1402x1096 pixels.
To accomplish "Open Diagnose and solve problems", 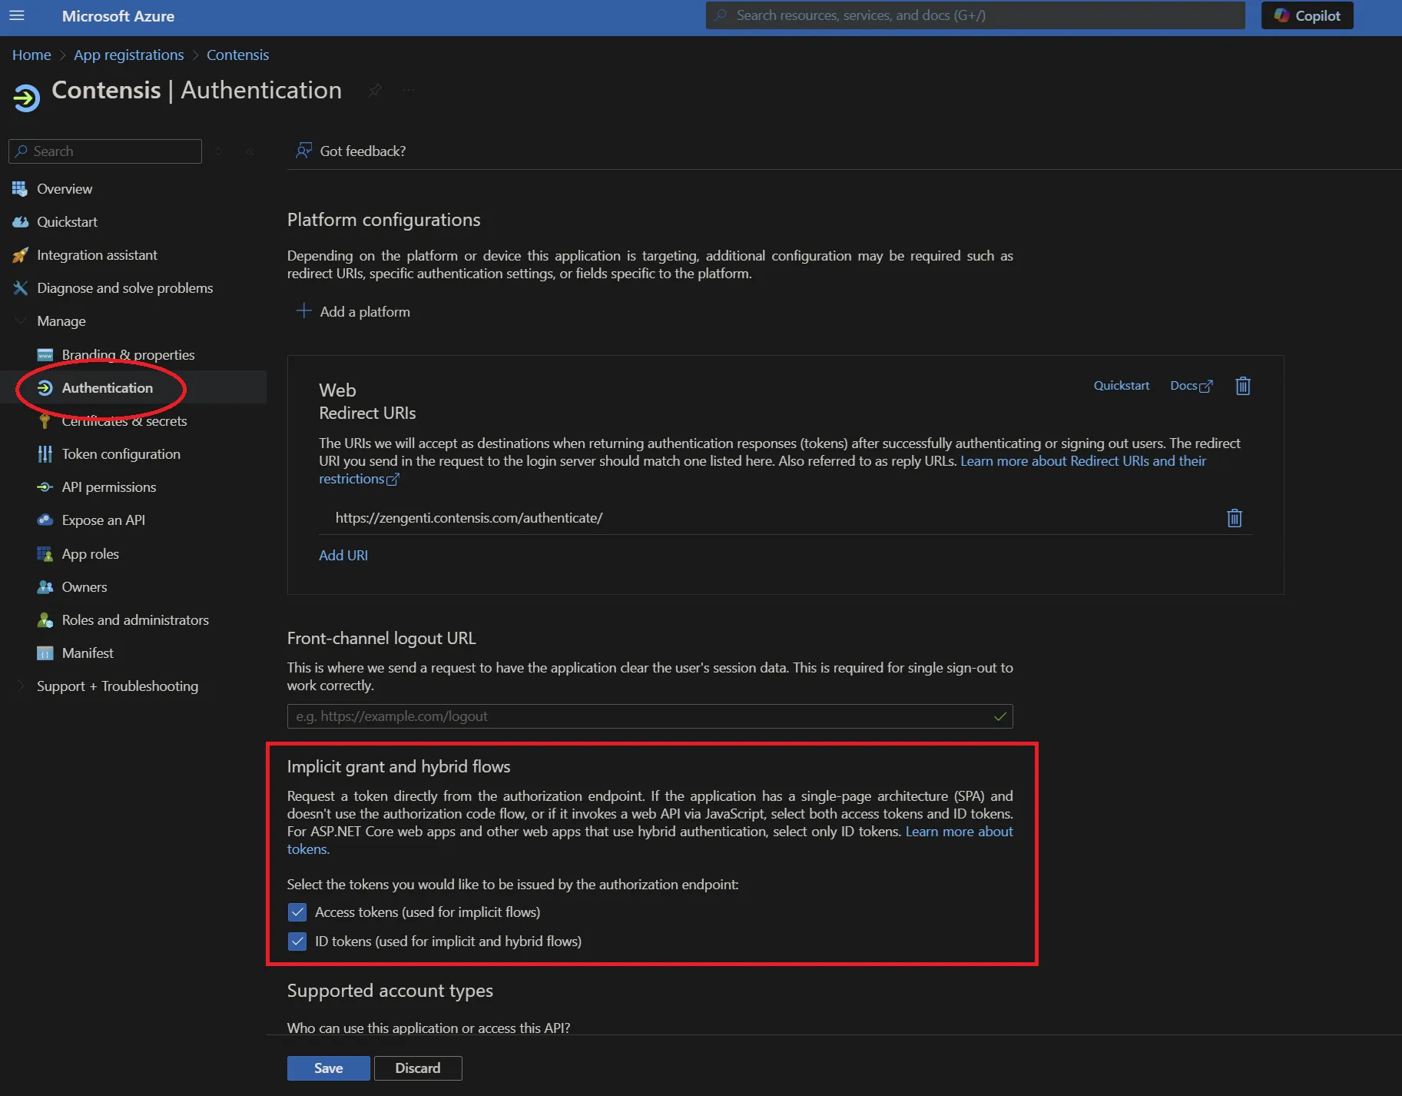I will [124, 288].
